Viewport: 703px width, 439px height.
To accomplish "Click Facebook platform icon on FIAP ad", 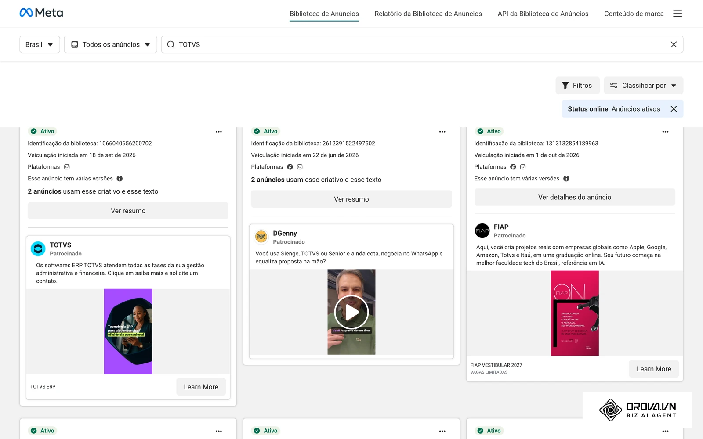I will (513, 167).
